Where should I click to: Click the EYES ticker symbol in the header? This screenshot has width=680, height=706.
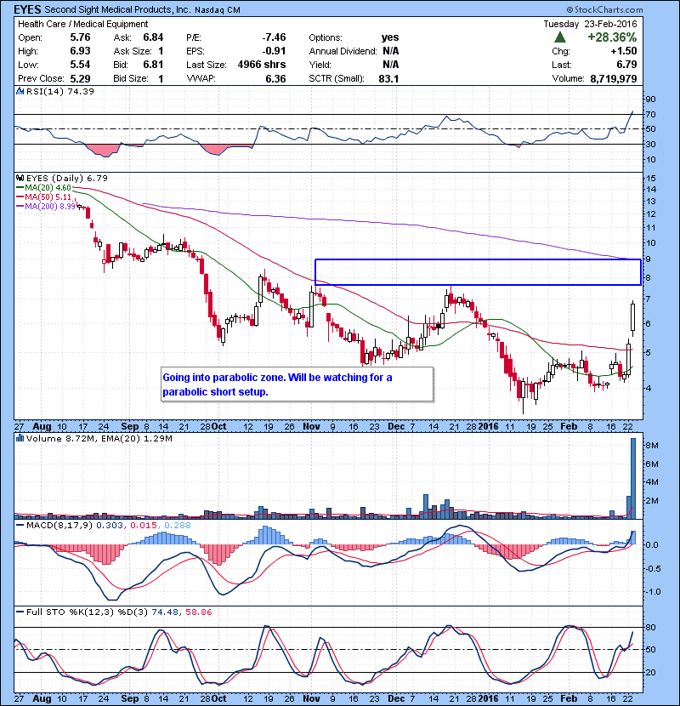pyautogui.click(x=27, y=9)
